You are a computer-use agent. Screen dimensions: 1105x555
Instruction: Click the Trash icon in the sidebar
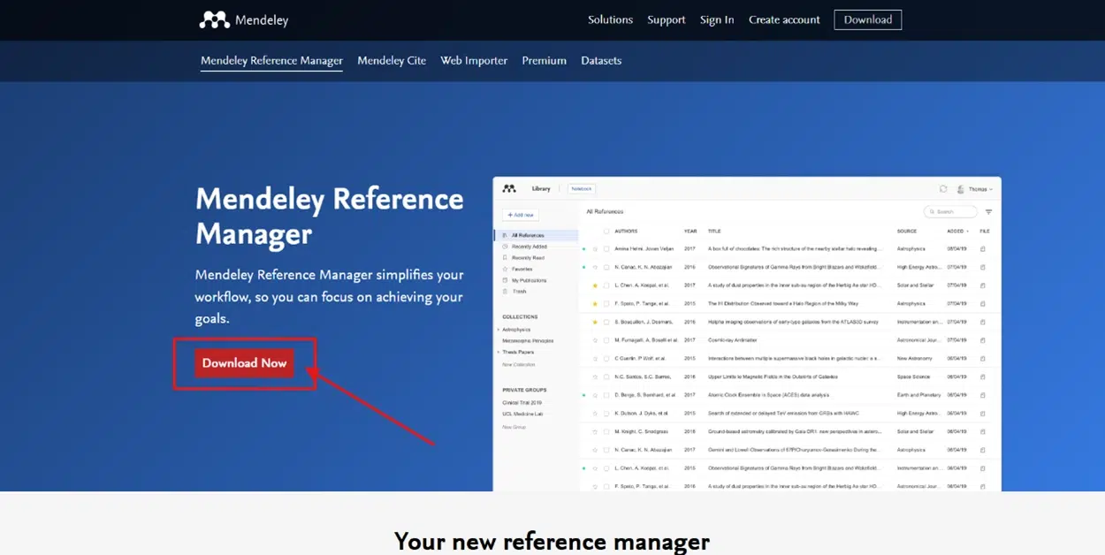click(x=505, y=292)
